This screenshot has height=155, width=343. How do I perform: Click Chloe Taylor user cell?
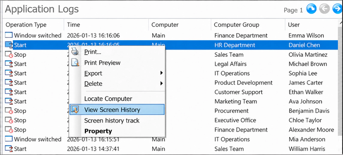click(x=305, y=120)
